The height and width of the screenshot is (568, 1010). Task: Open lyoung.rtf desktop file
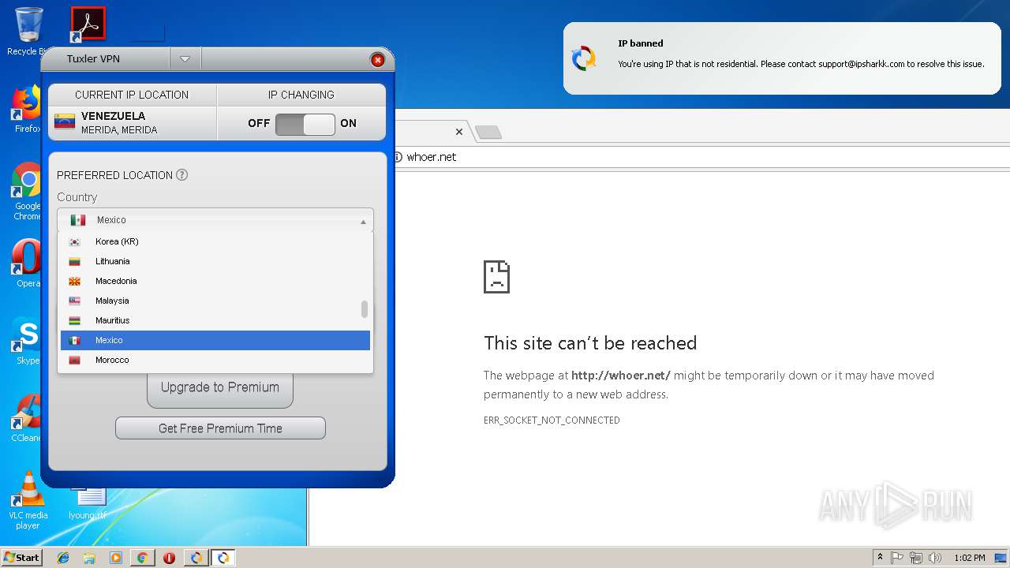[x=88, y=503]
